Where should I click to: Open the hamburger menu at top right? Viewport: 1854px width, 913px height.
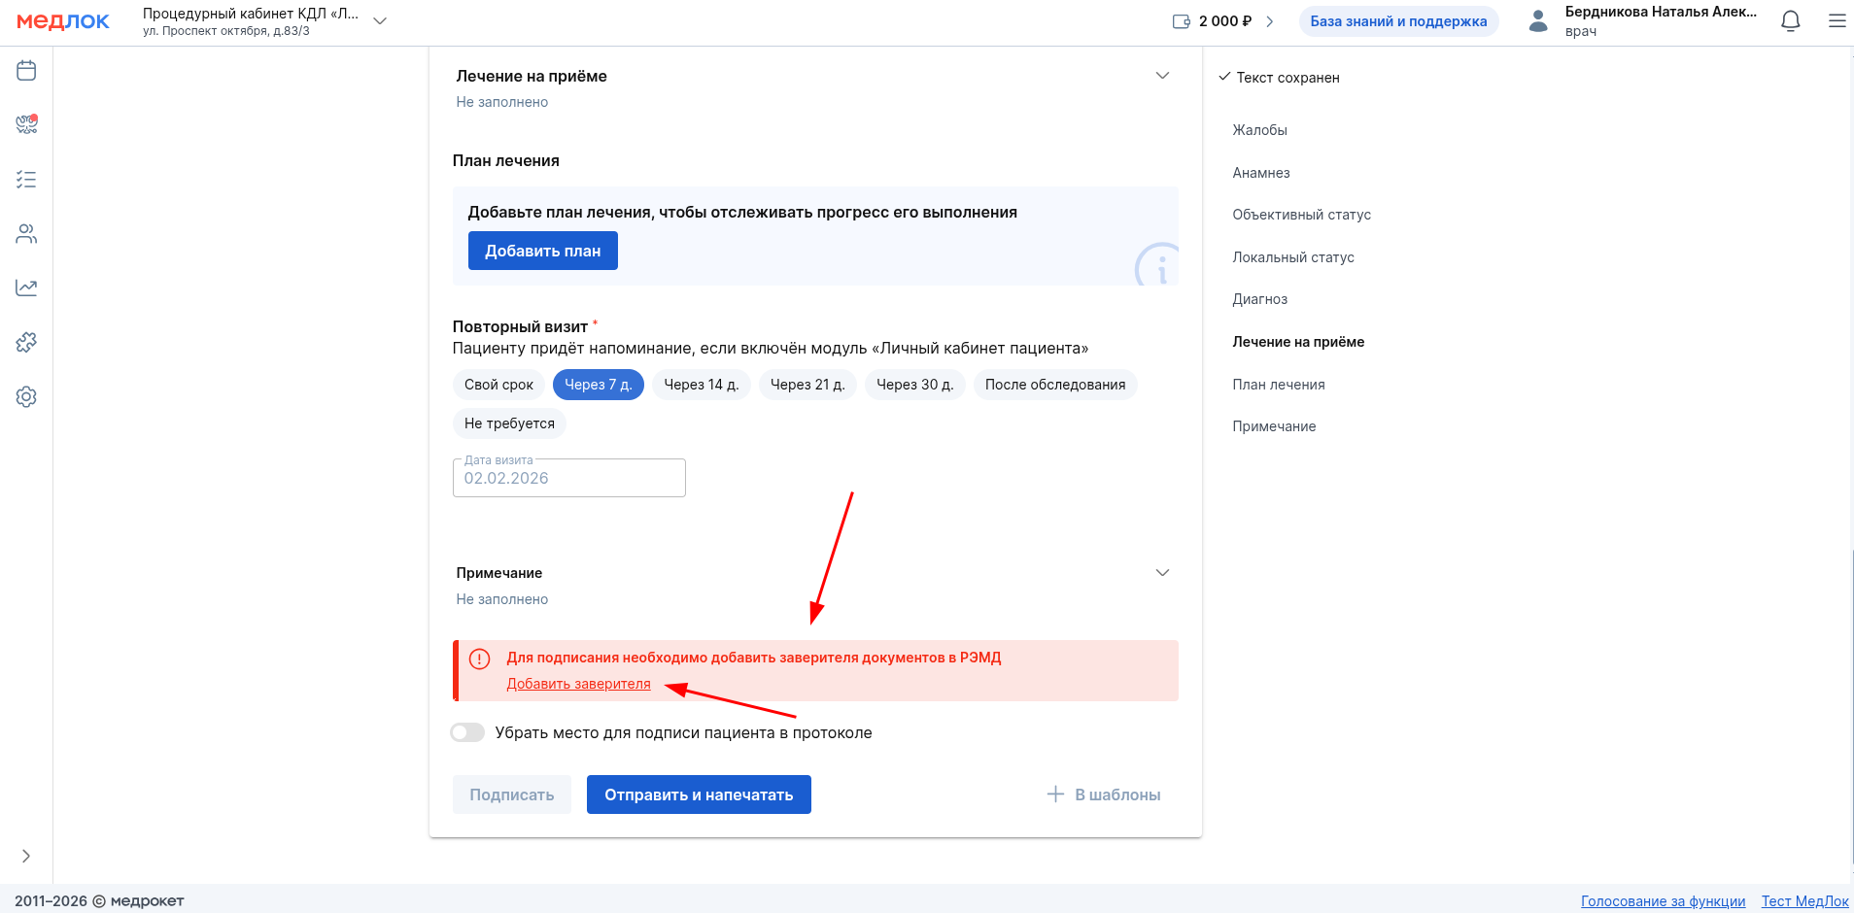click(1837, 21)
